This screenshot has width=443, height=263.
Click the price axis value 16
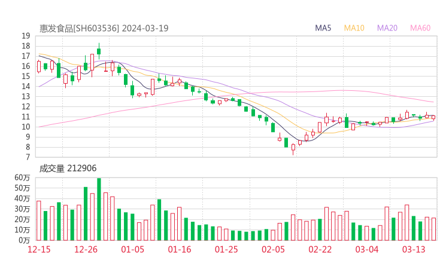pos(26,66)
